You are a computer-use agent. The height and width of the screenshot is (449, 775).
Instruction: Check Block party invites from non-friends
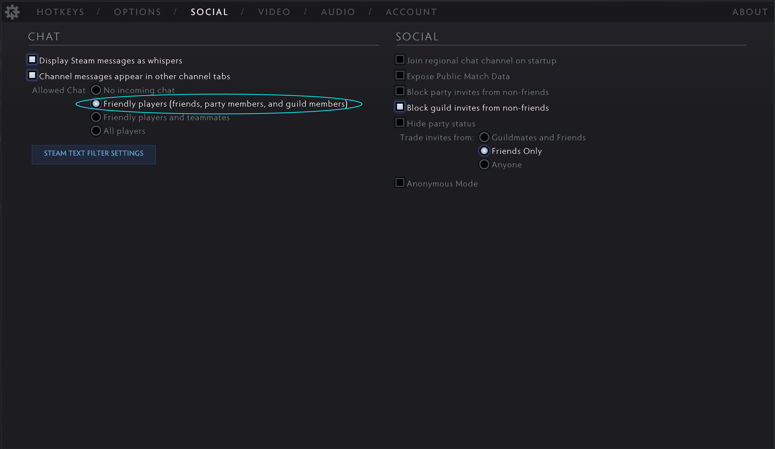tap(400, 91)
